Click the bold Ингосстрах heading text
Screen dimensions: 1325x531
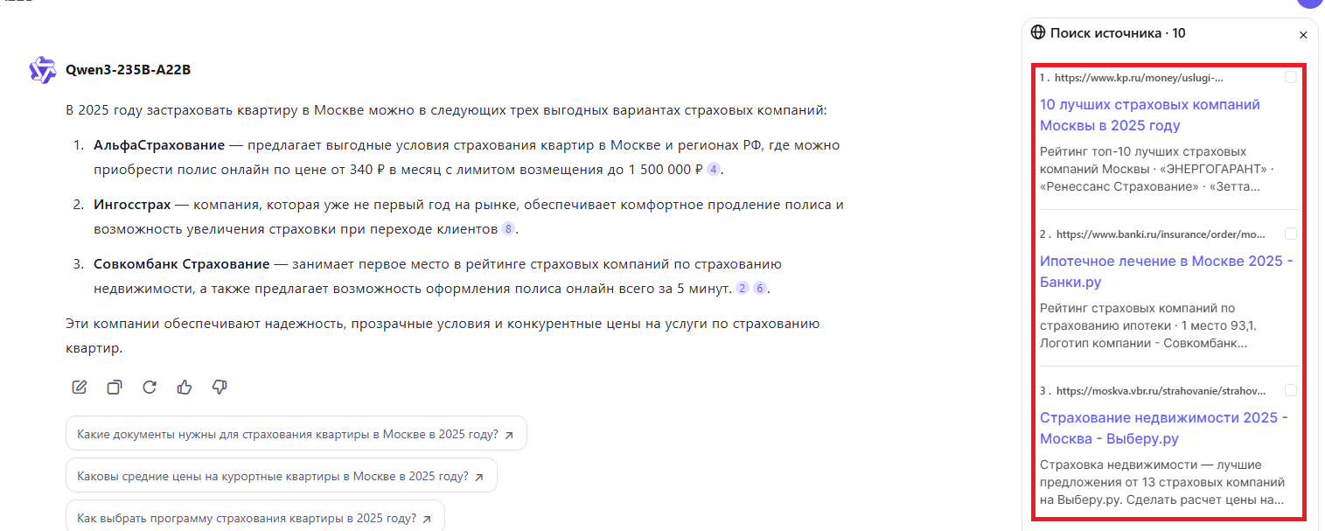pos(133,205)
